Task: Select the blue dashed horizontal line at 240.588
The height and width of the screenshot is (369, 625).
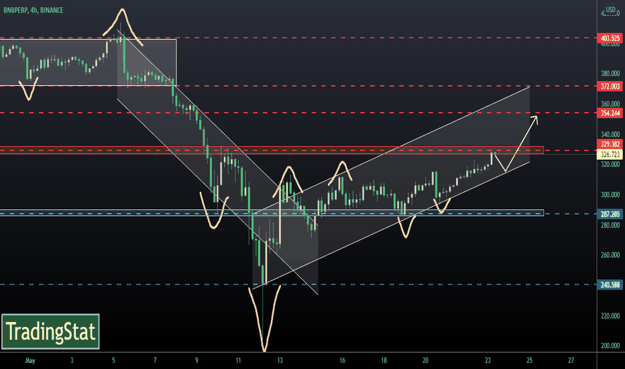Action: (298, 285)
